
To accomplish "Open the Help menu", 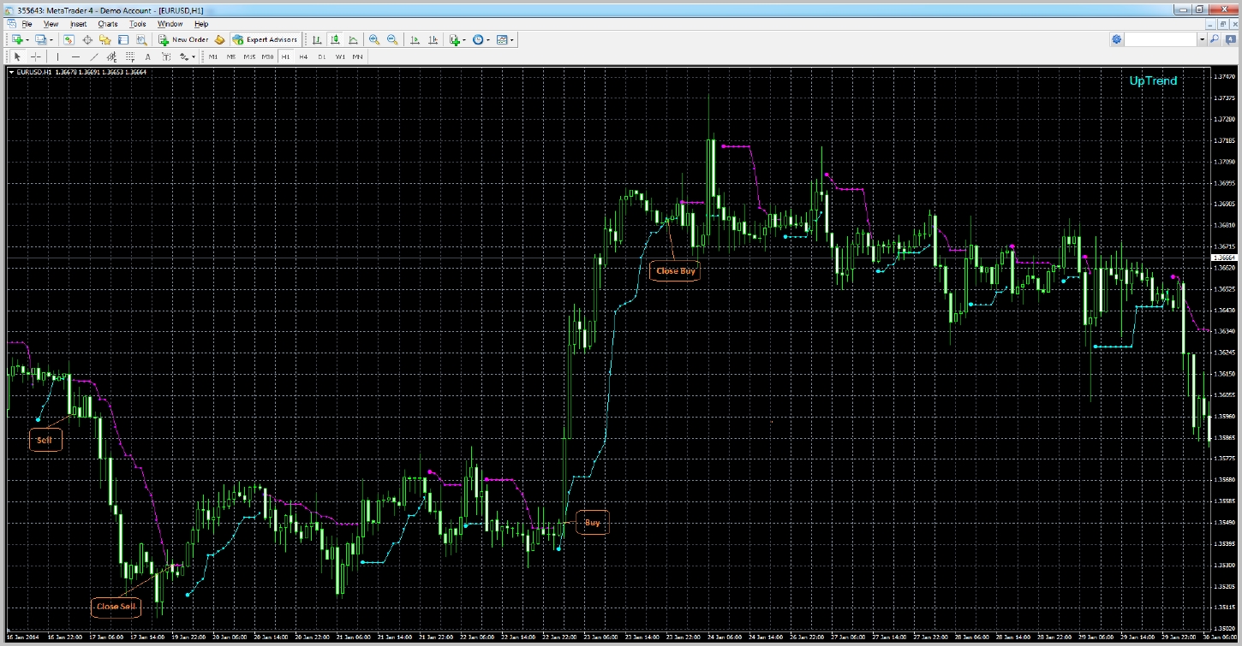I will 201,24.
